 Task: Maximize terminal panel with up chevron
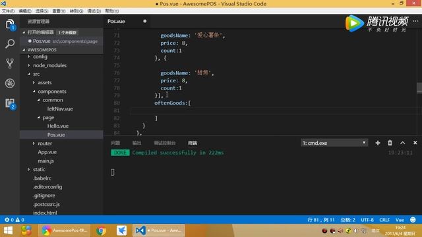pos(402,143)
